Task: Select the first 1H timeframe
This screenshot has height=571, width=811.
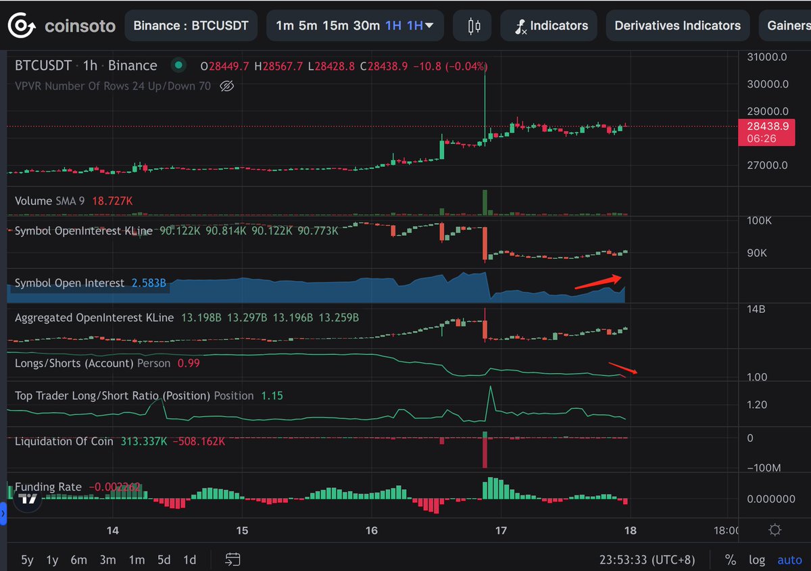Action: pyautogui.click(x=393, y=26)
